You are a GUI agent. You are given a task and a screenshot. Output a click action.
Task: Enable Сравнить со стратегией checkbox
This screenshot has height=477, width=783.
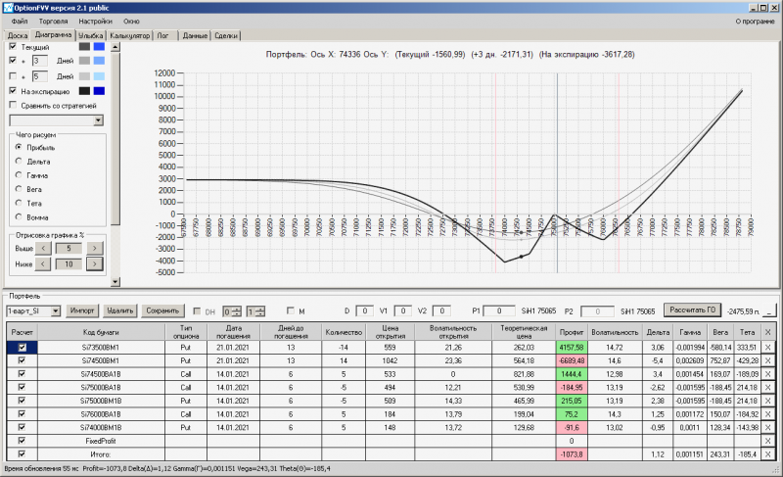[13, 105]
